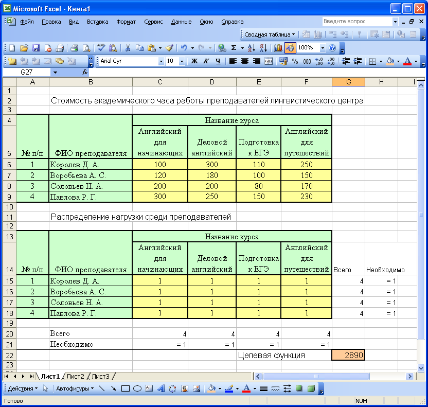The height and width of the screenshot is (407, 428).
Task: Launch the Chart Wizard icon
Action: [278, 48]
